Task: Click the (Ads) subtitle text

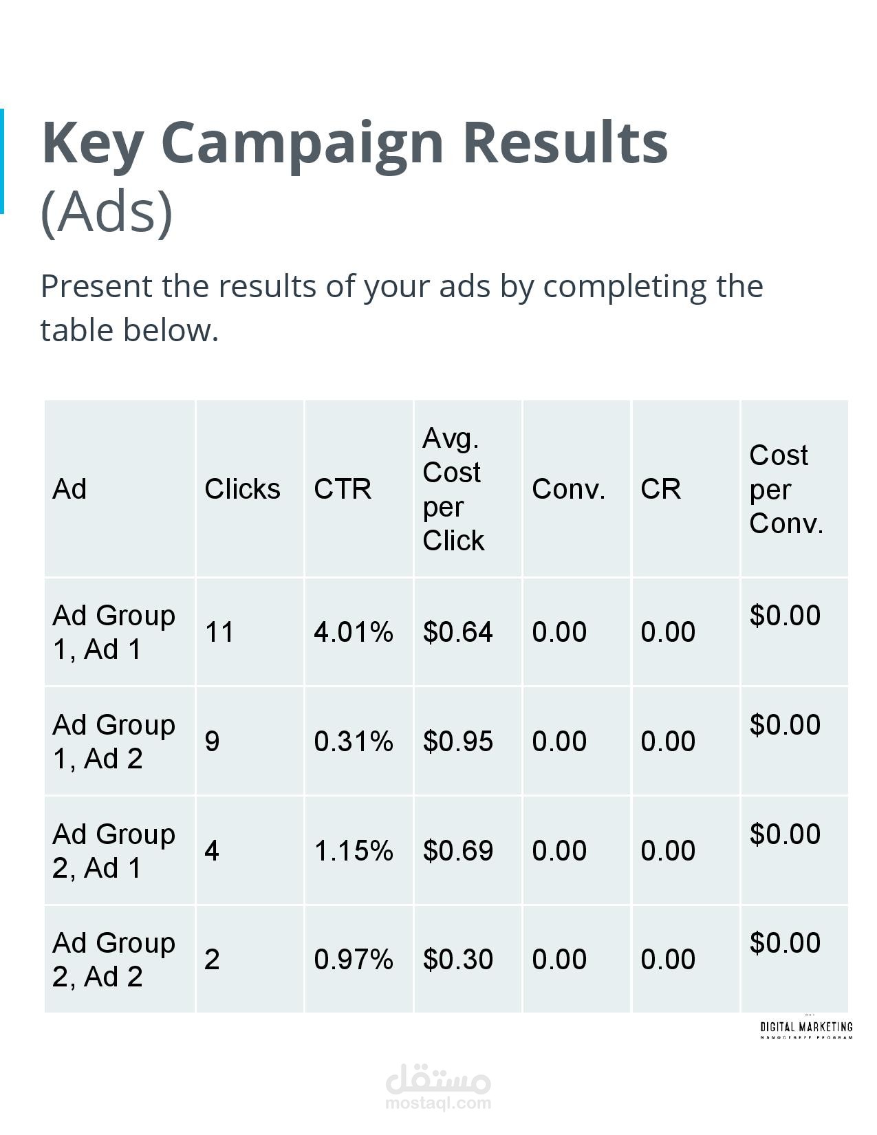Action: point(107,211)
